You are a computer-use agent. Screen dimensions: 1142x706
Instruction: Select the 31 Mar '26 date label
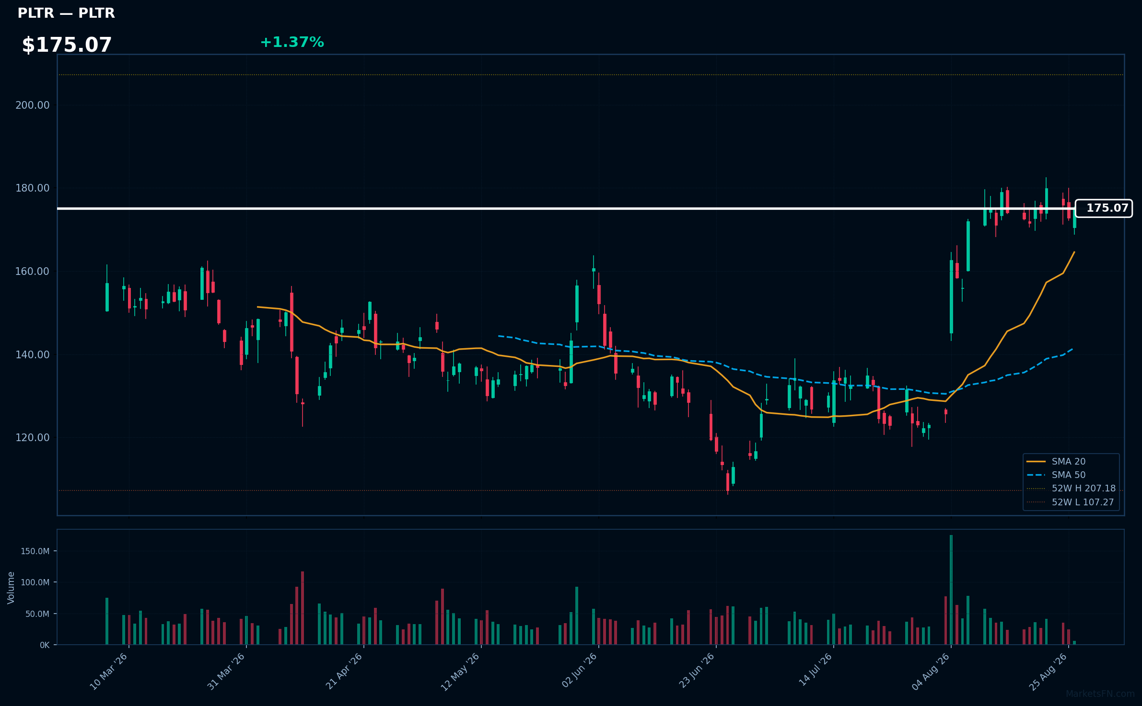pos(226,672)
